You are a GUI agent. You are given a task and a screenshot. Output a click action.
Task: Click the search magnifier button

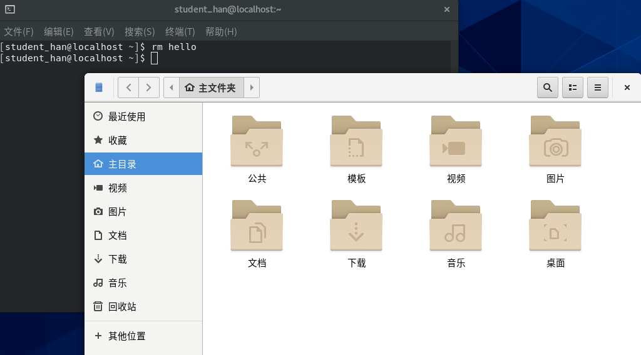(x=548, y=87)
